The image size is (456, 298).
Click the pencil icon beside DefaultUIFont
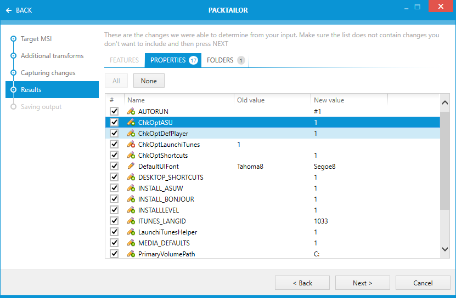coord(131,166)
